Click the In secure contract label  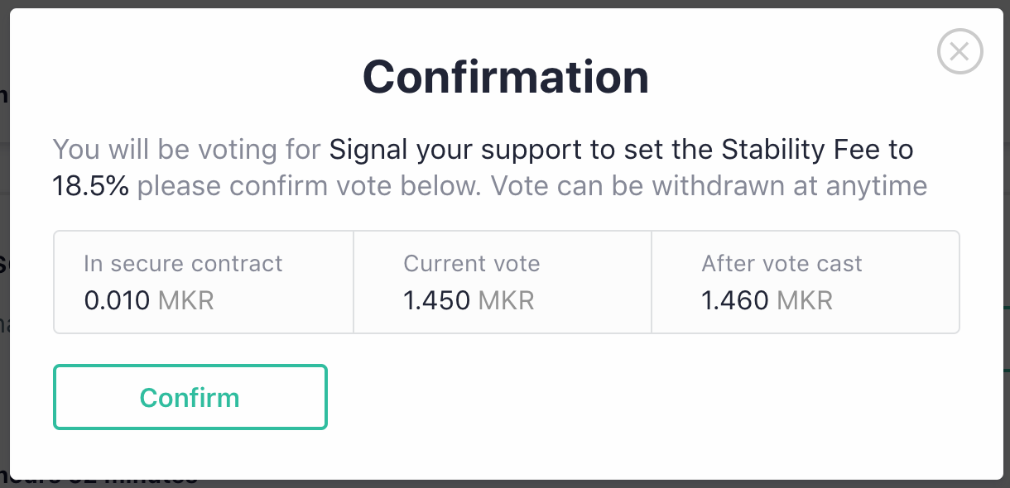[183, 264]
